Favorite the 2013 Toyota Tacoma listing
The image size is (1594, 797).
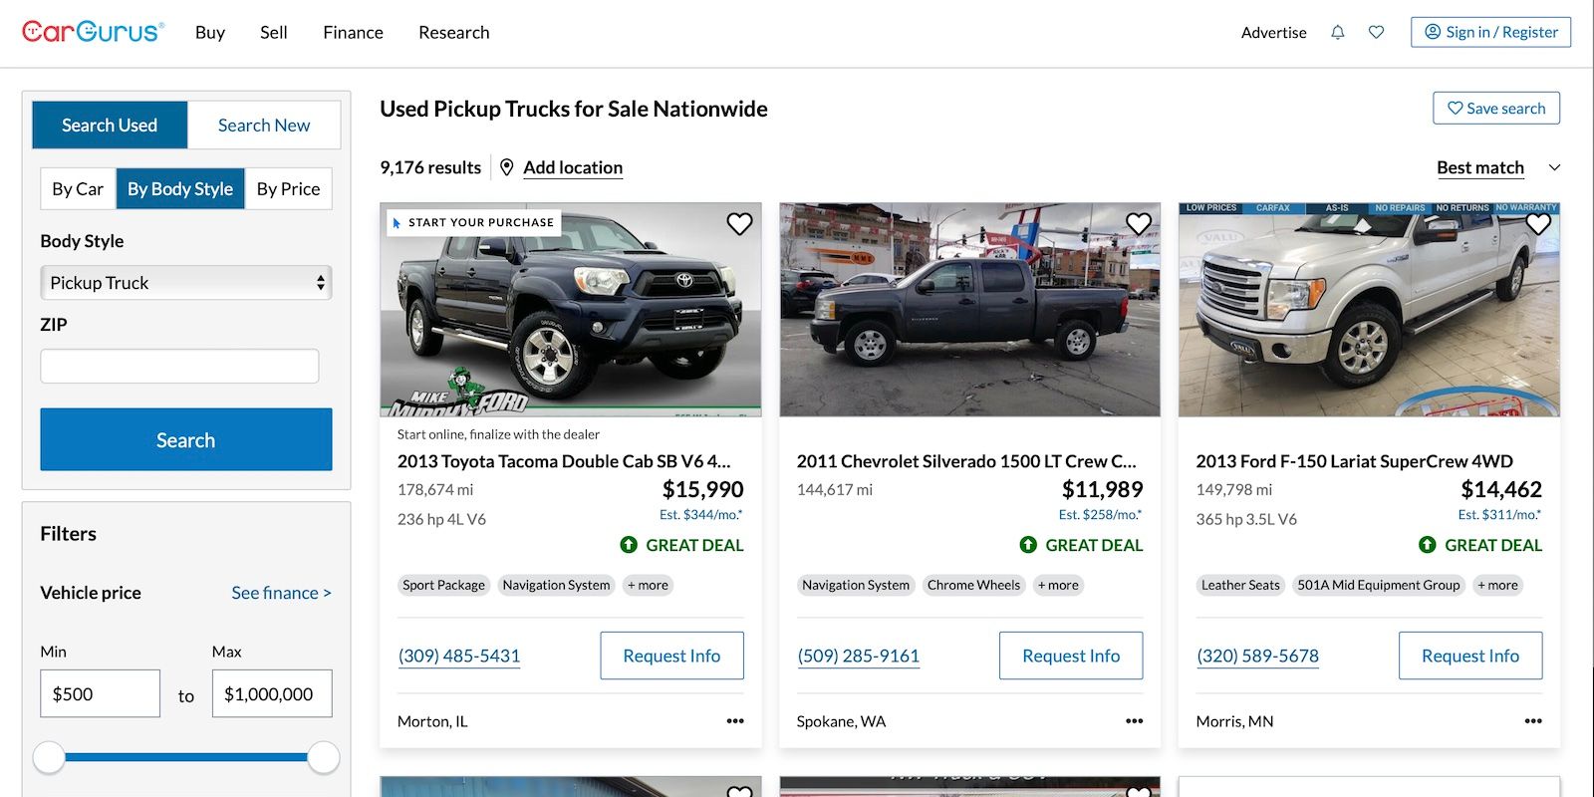[739, 224]
